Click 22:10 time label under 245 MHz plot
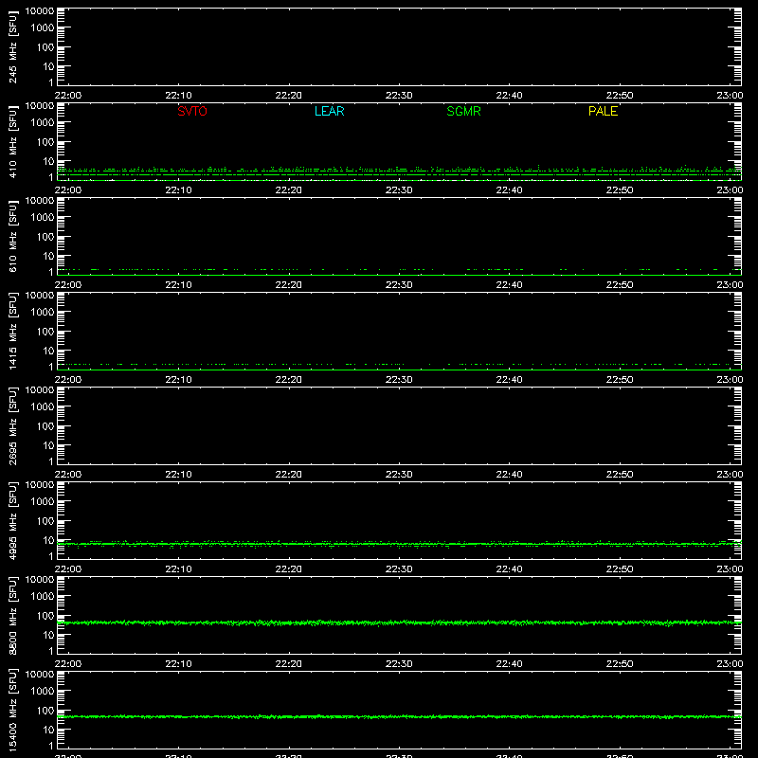Screen dimensions: 758x758 pyautogui.click(x=178, y=96)
